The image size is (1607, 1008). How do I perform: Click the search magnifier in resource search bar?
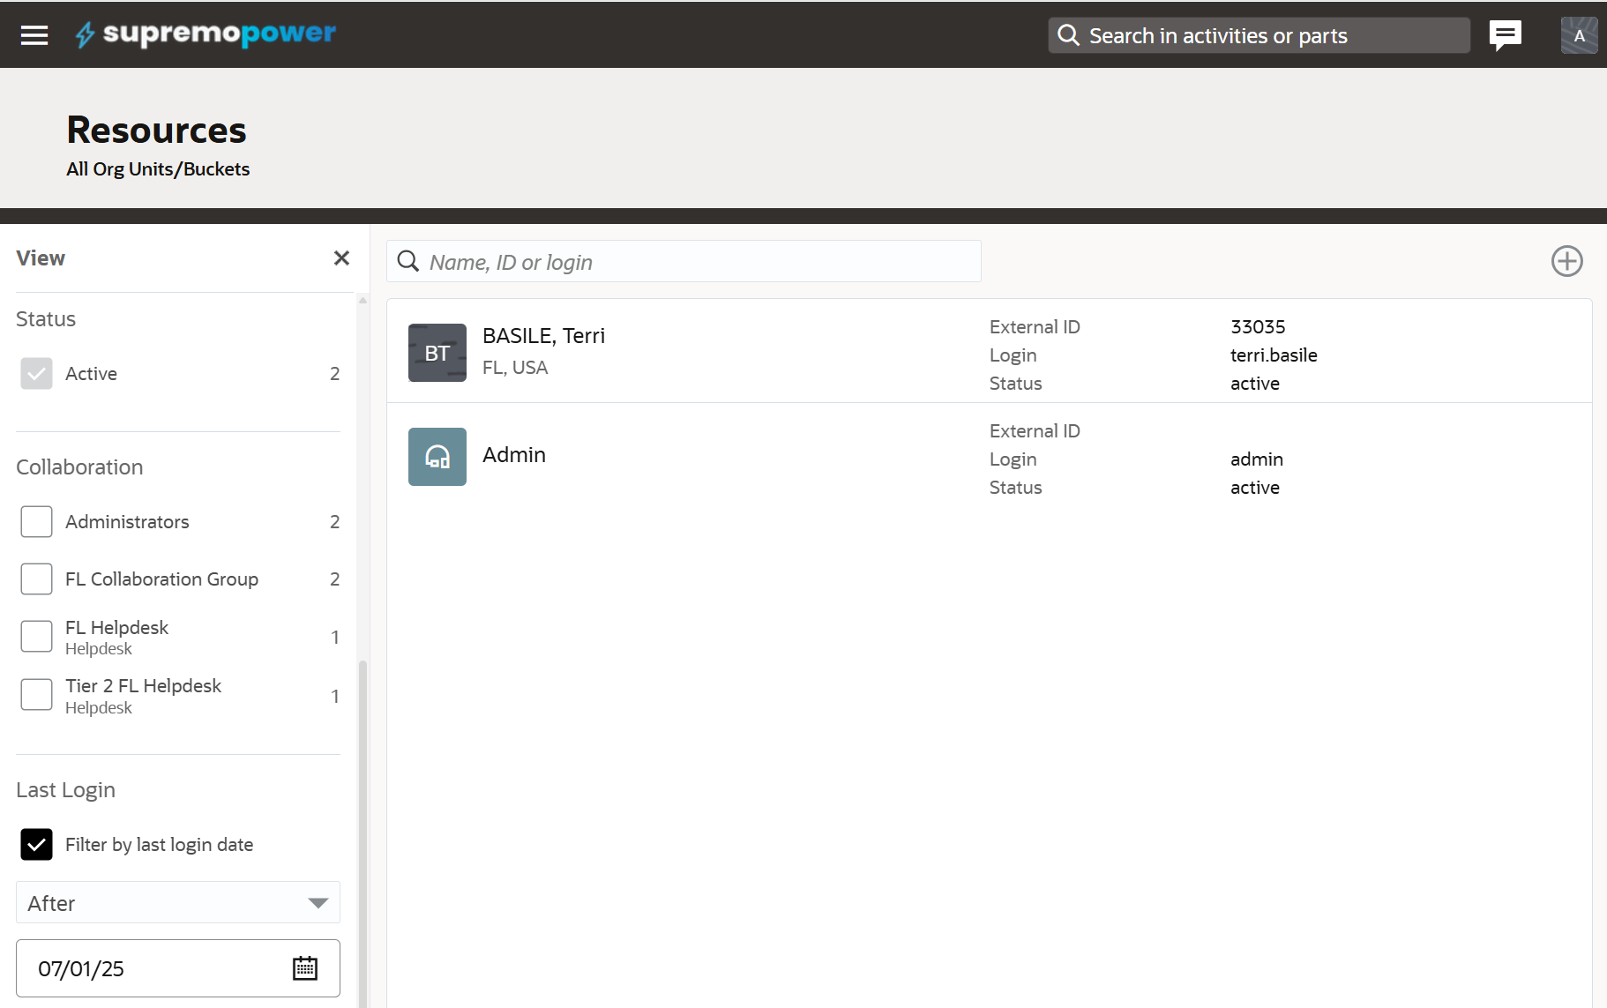[x=407, y=261]
